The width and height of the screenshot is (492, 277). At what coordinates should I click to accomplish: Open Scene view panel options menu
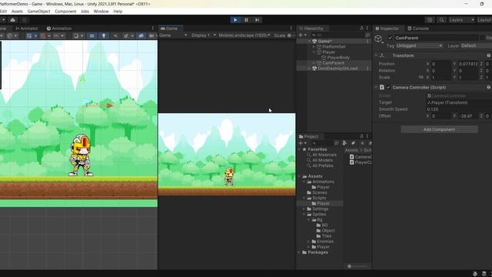point(153,28)
